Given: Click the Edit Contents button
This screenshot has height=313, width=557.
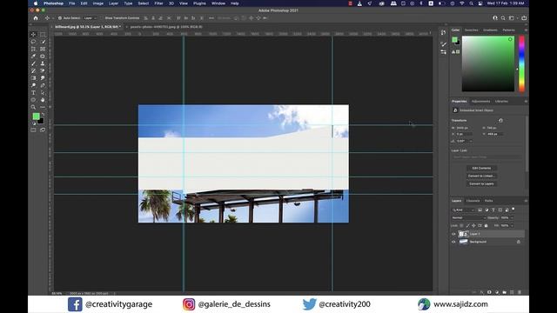Looking at the screenshot, I should coord(481,168).
